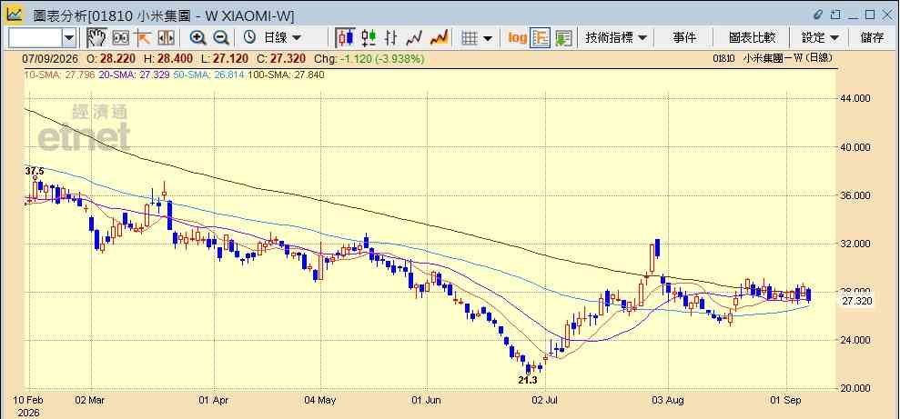Click the 01 Apr date axis label
This screenshot has width=900, height=419.
[214, 399]
